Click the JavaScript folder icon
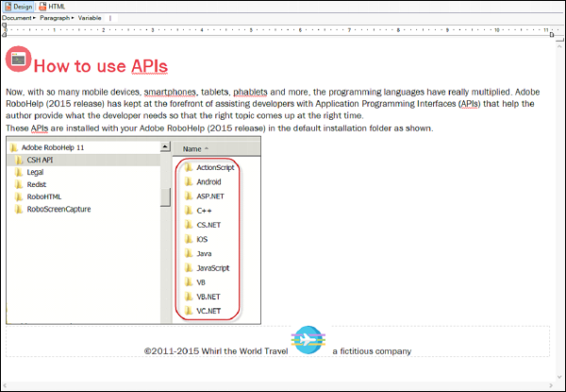 [x=187, y=268]
